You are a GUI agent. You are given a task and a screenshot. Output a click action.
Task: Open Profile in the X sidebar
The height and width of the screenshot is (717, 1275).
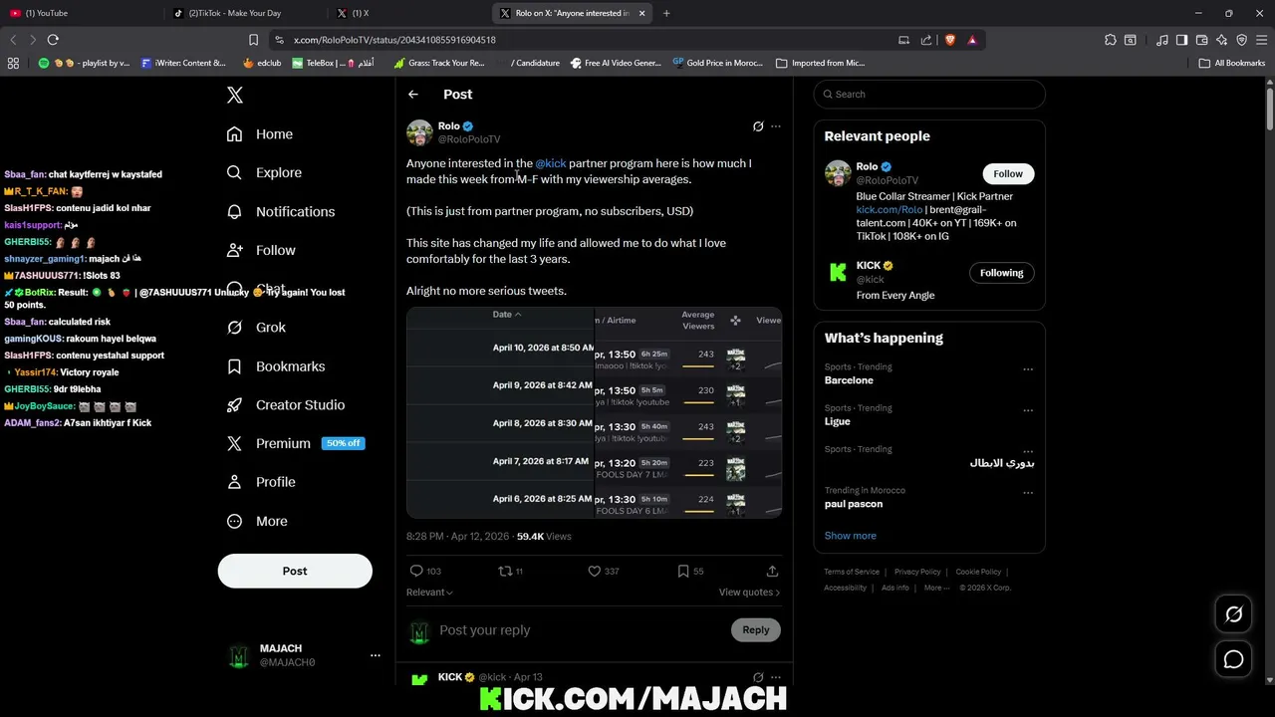tap(261, 482)
